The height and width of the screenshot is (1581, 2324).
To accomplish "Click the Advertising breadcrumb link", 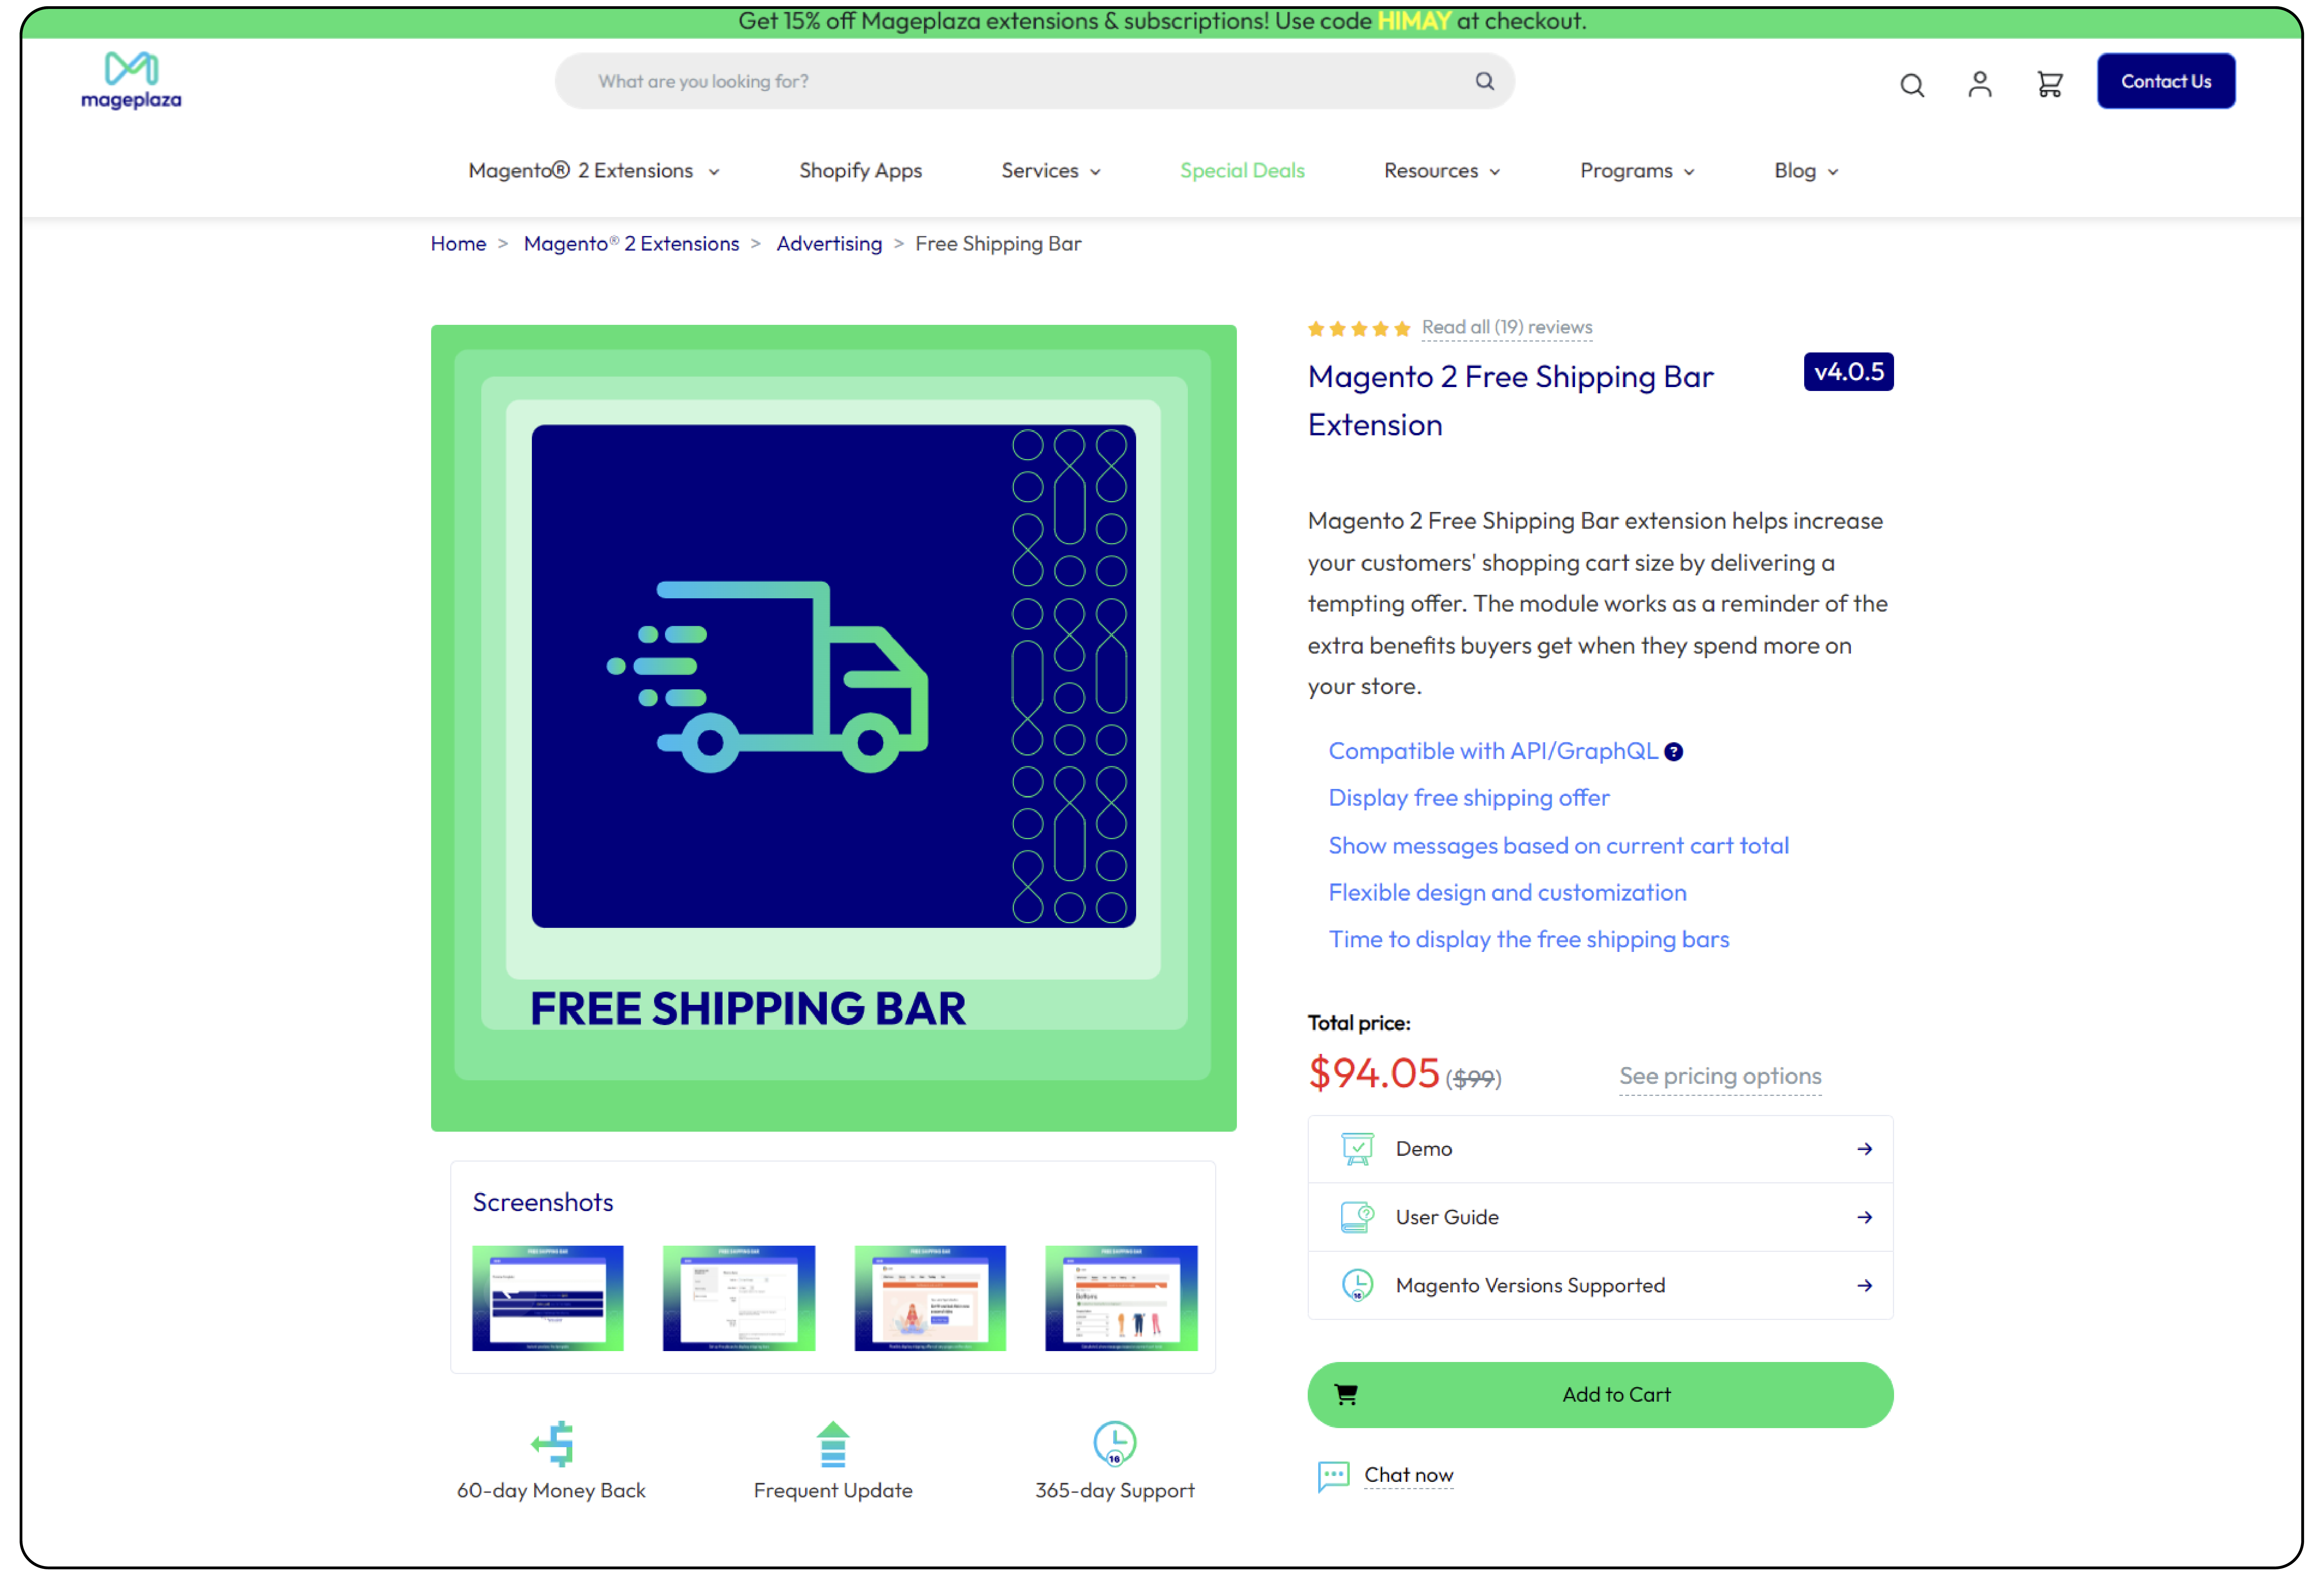I will [x=826, y=244].
